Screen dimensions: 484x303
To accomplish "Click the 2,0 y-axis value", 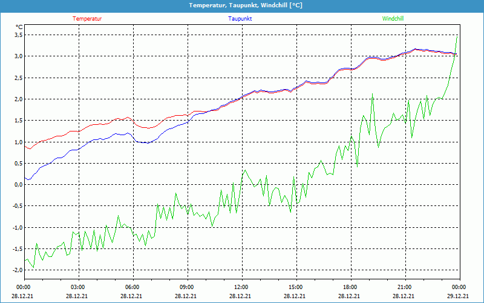I will (x=19, y=99).
